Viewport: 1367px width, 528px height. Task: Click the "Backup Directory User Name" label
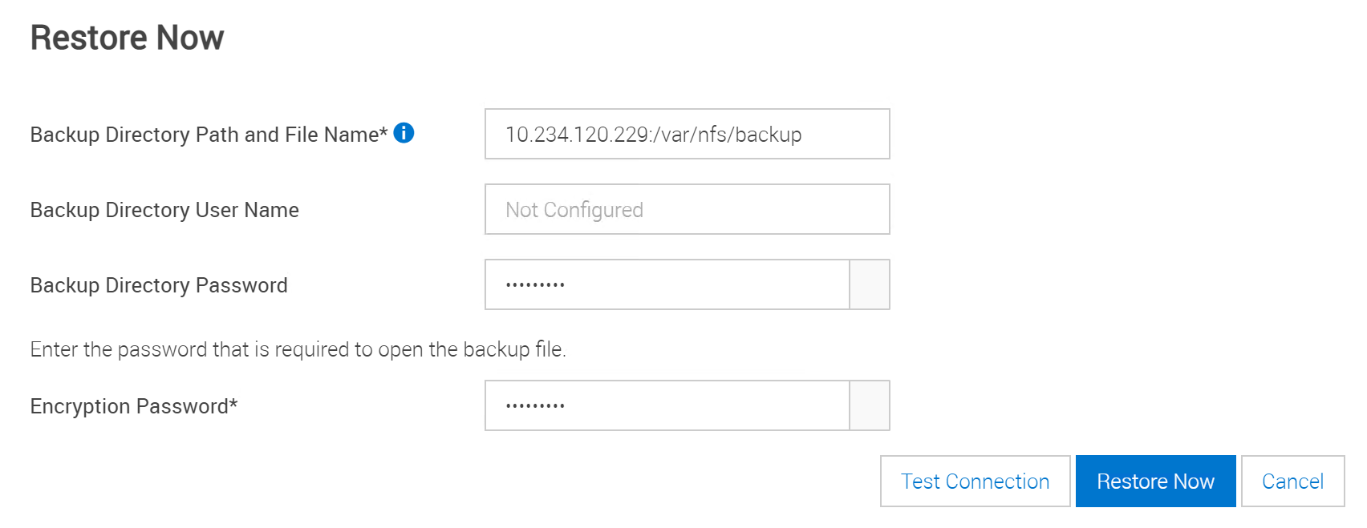pos(164,210)
